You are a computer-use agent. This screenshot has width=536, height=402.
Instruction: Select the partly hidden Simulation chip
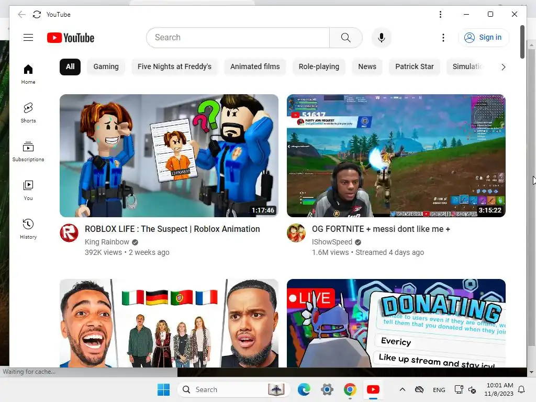pos(466,66)
